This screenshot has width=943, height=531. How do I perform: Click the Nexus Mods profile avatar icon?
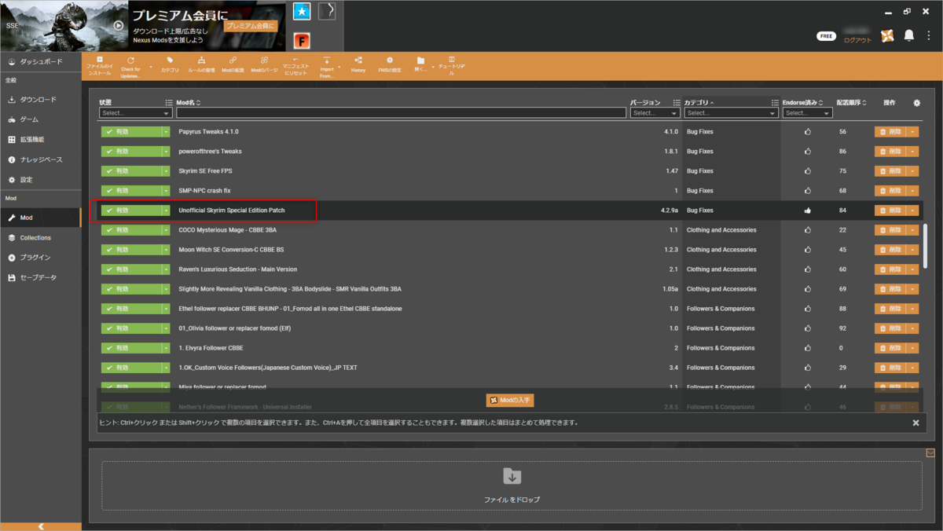pyautogui.click(x=887, y=35)
